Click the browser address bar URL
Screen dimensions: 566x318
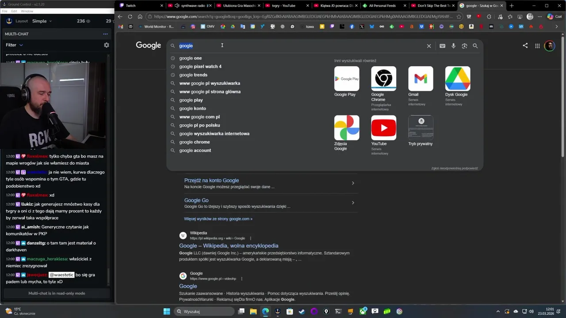[x=303, y=17]
